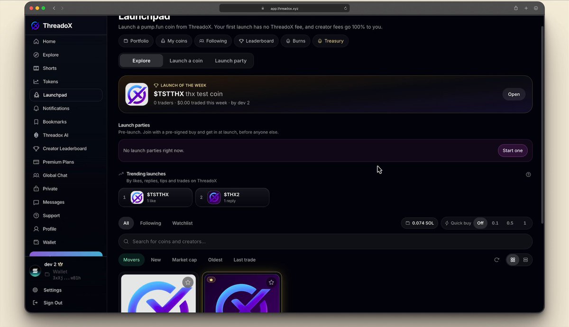Switch to the Launch a coin tab
The width and height of the screenshot is (569, 327).
(x=186, y=61)
